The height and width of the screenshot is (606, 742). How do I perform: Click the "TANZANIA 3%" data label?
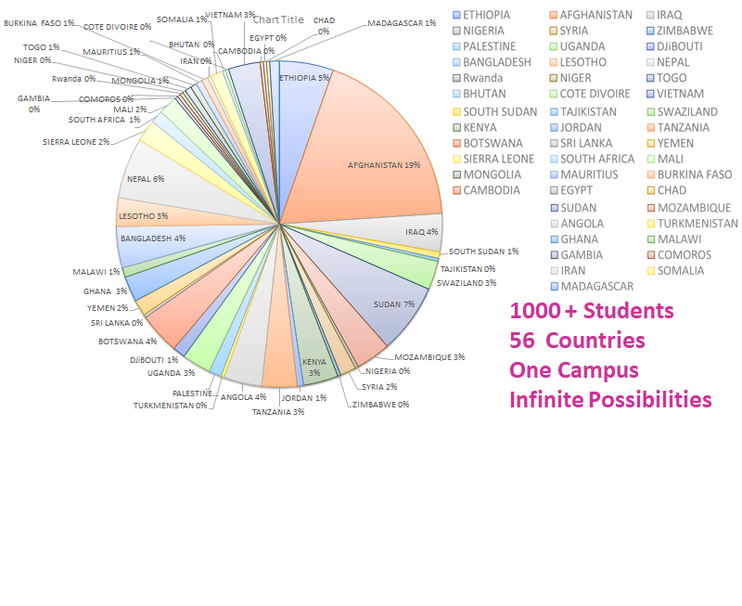(278, 412)
